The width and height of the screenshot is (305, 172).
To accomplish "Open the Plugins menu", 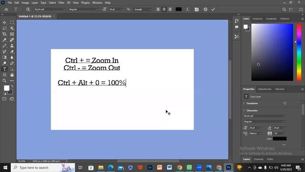I will coord(85,3).
